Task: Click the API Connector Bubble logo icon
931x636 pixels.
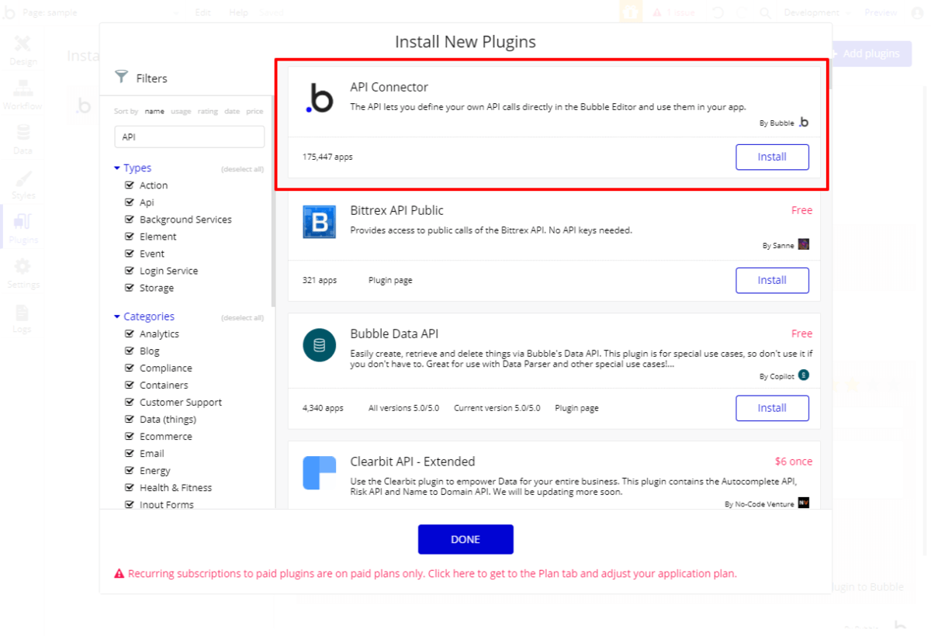Action: 319,99
